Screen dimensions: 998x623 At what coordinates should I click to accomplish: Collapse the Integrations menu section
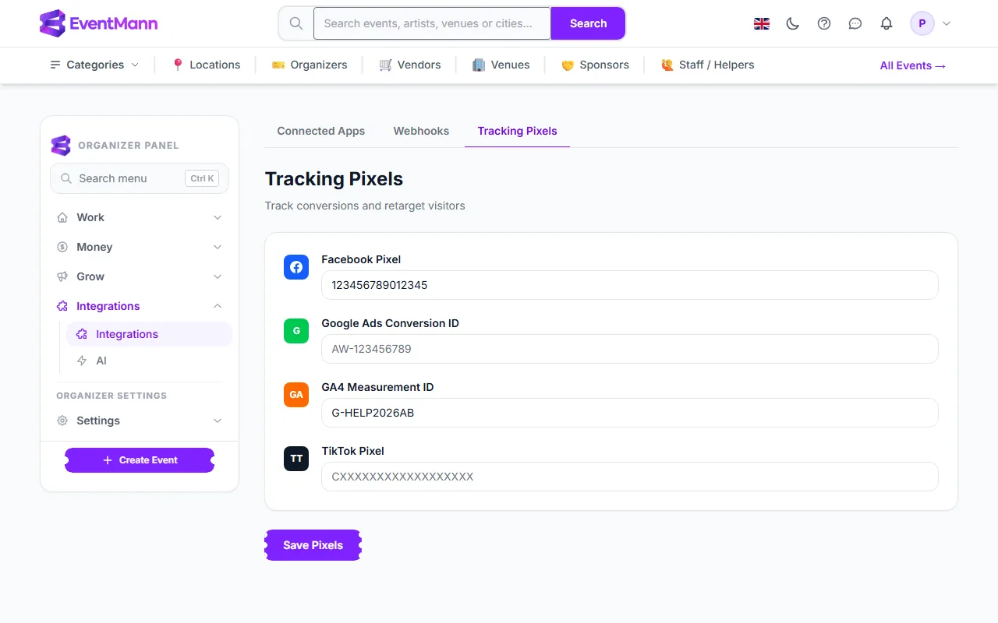140,306
